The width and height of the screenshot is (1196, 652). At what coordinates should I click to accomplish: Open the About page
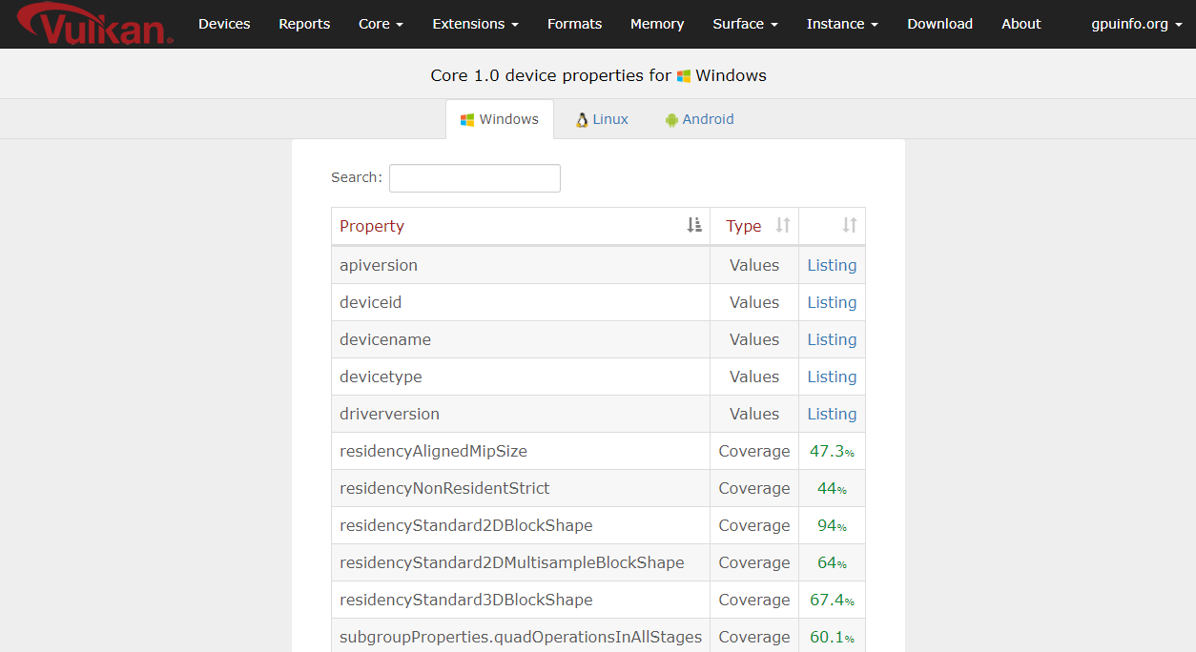(1021, 24)
